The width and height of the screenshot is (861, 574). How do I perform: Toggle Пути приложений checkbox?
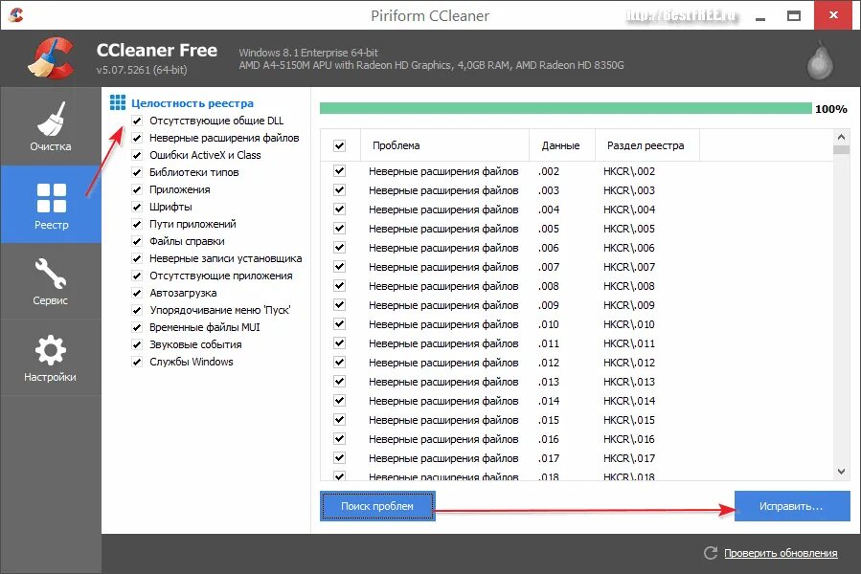[137, 224]
